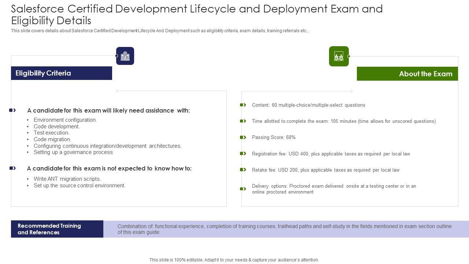This screenshot has width=469, height=264.
Task: Select the "Code development." bullet
Action: coord(57,126)
